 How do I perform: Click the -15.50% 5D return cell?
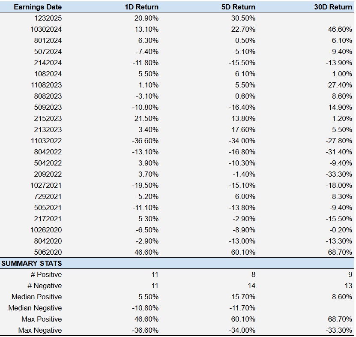pyautogui.click(x=242, y=63)
